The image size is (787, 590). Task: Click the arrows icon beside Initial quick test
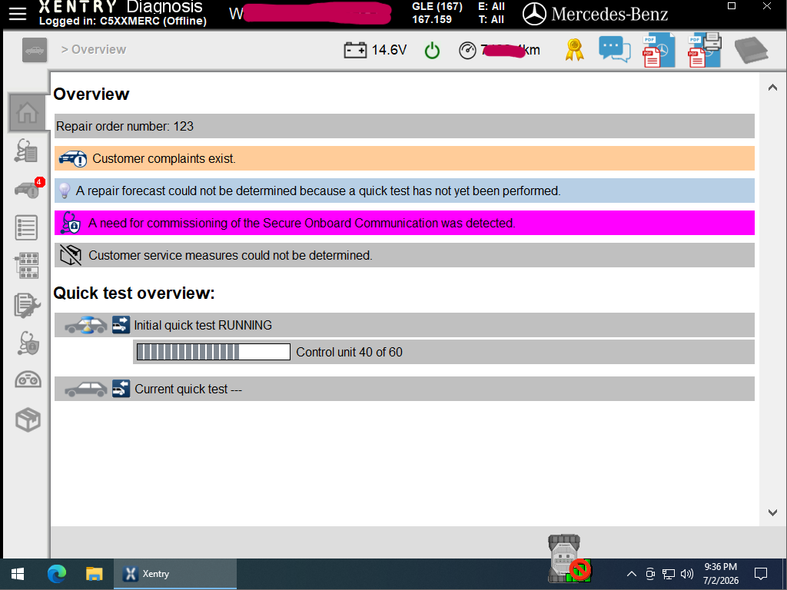click(121, 325)
